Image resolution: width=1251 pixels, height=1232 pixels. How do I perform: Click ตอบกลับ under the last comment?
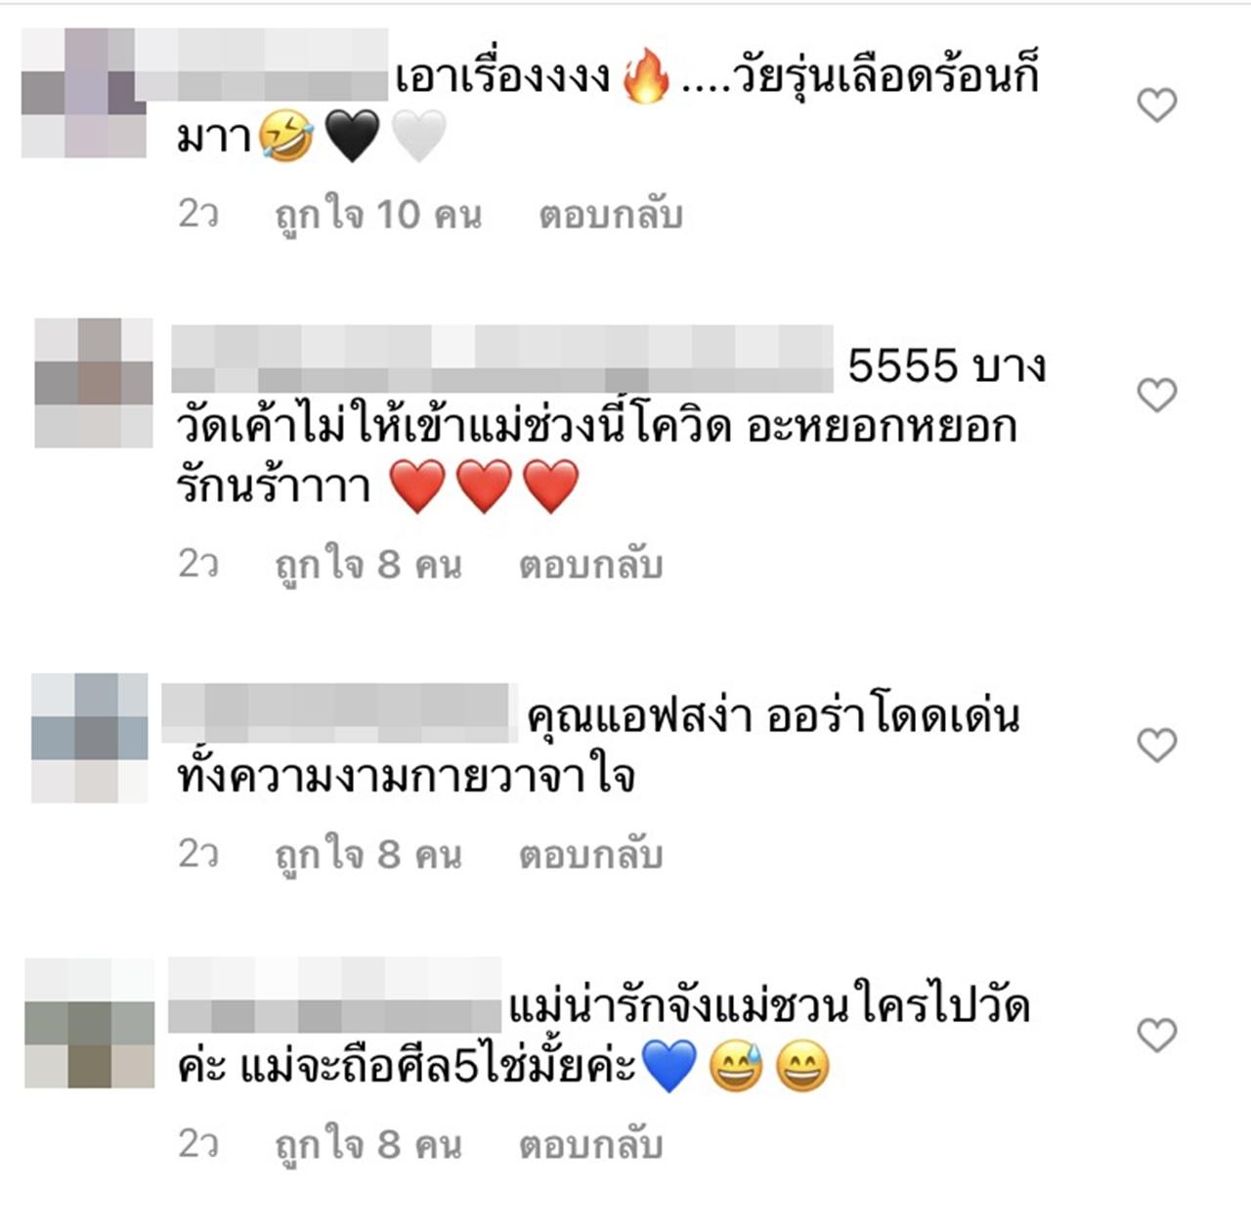(591, 1145)
